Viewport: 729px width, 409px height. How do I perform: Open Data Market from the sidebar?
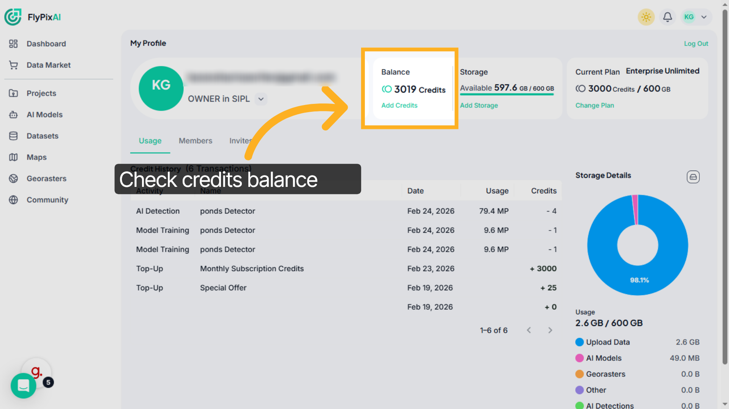coord(48,65)
